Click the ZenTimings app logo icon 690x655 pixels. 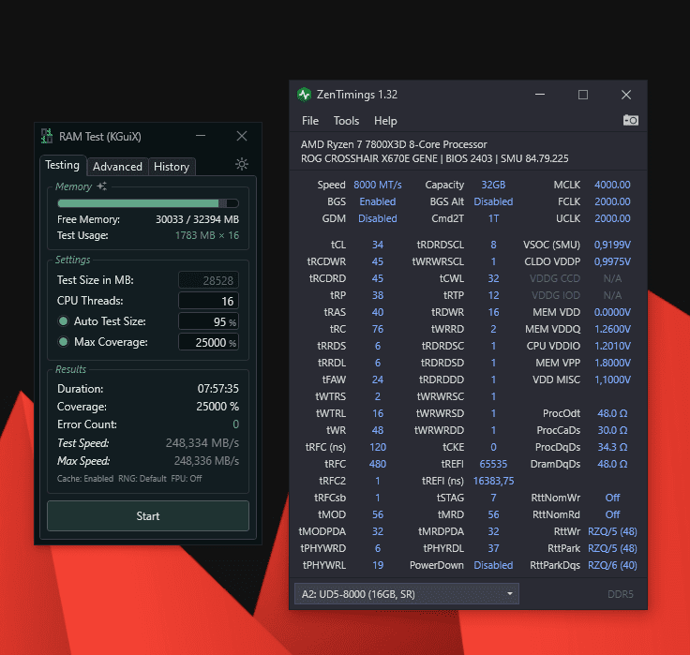304,95
